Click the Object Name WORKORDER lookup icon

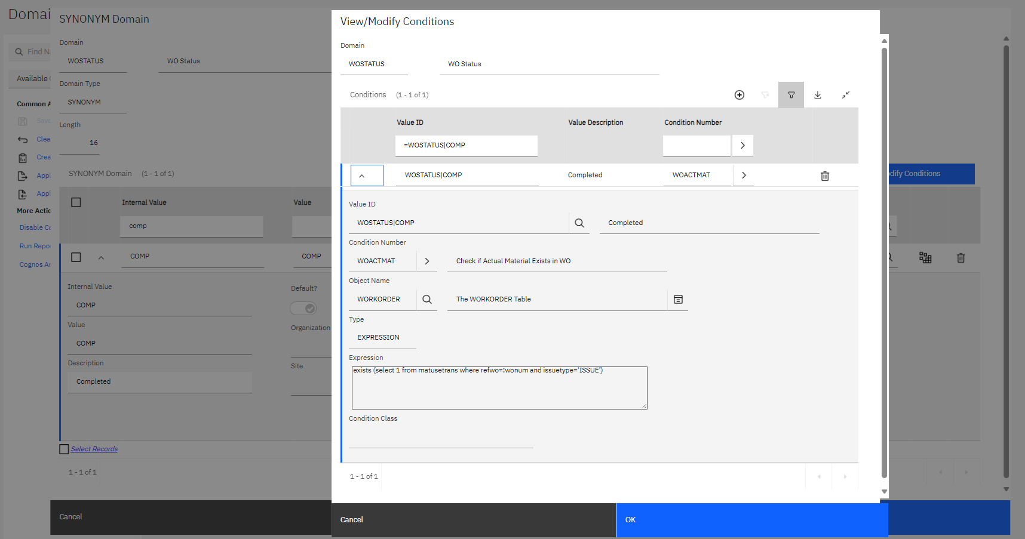(x=426, y=300)
